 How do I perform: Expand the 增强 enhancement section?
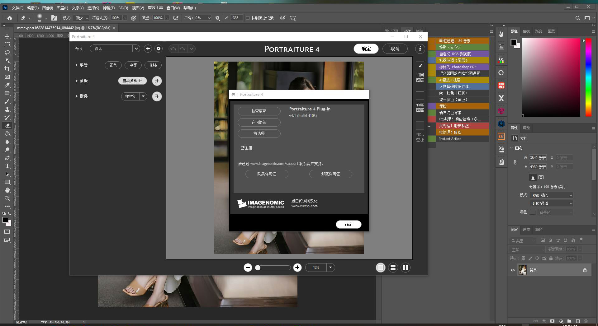tap(76, 96)
